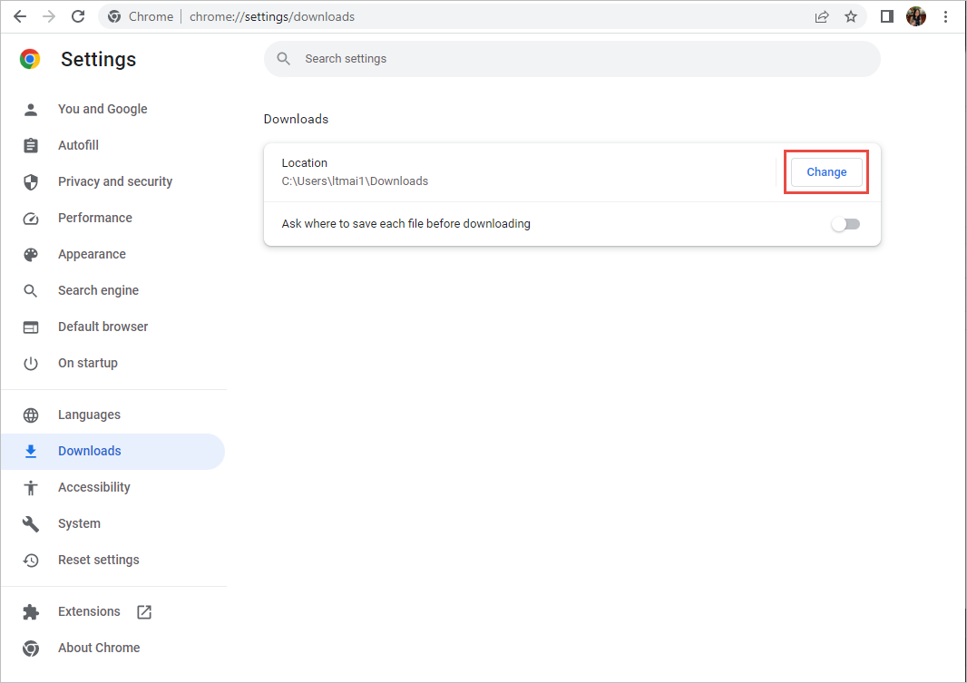Click the address bar URL
Image resolution: width=967 pixels, height=683 pixels.
(272, 16)
